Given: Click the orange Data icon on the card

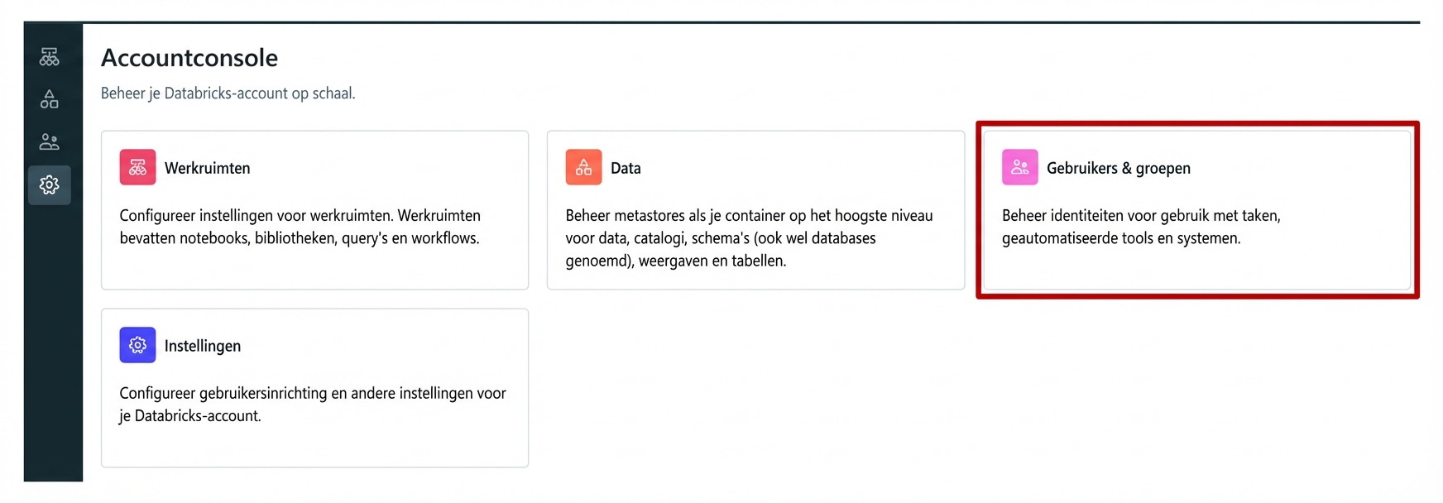Looking at the screenshot, I should pyautogui.click(x=583, y=167).
